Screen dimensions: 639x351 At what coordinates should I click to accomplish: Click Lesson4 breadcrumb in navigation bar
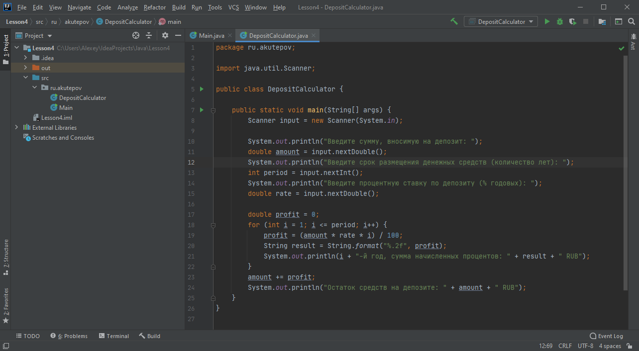click(17, 22)
